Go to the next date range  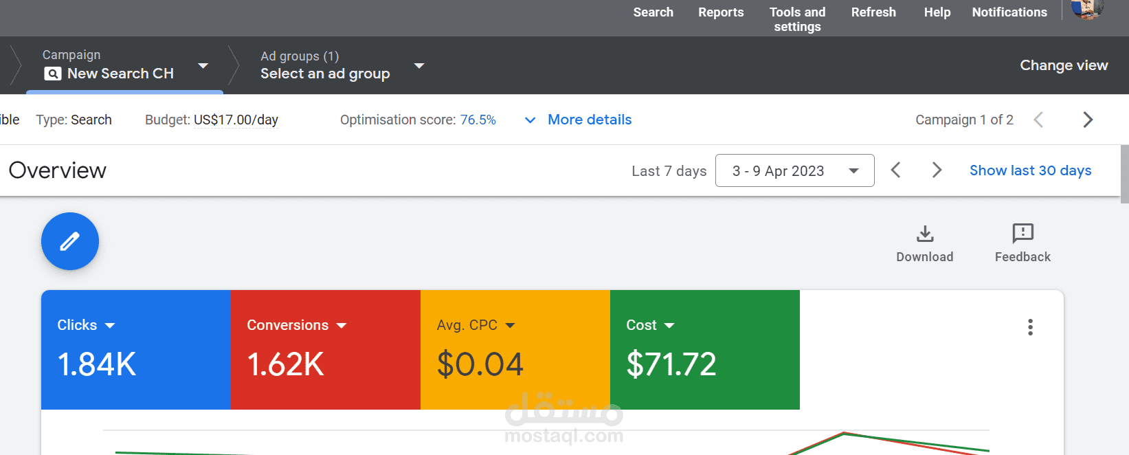pyautogui.click(x=937, y=170)
